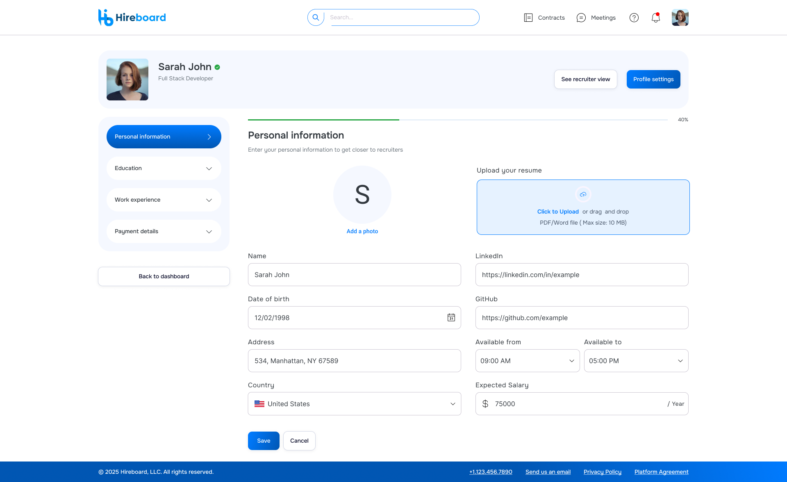This screenshot has height=482, width=787.
Task: Open the notifications bell
Action: click(x=655, y=18)
